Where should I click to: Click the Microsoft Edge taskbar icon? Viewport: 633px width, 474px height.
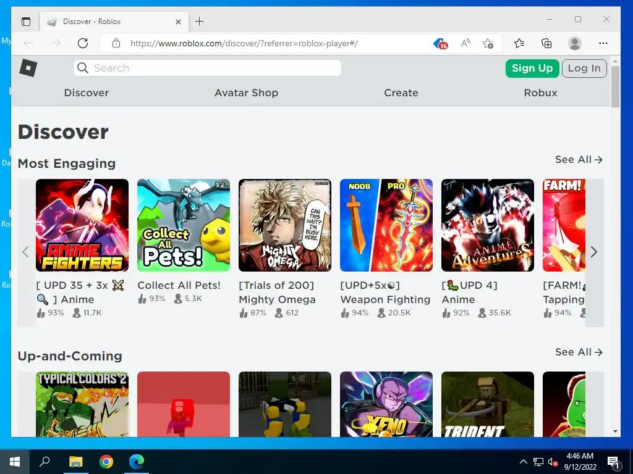(x=137, y=462)
